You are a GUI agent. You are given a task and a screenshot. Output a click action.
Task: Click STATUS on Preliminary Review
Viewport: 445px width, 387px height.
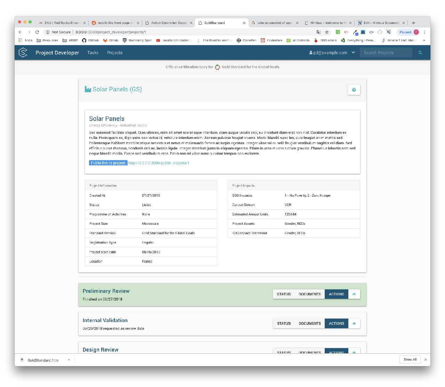(x=284, y=294)
